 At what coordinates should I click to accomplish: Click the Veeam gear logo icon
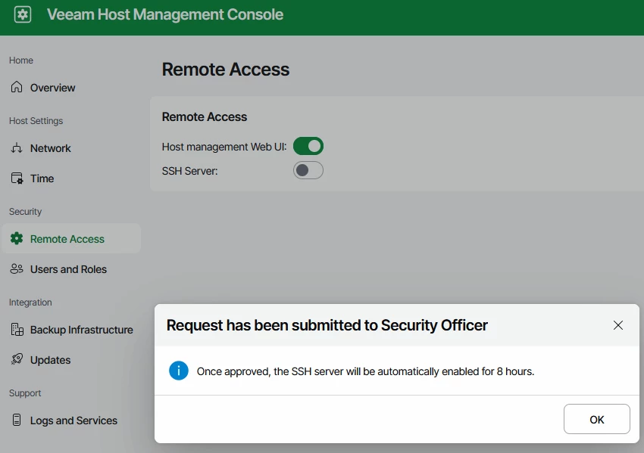(23, 14)
